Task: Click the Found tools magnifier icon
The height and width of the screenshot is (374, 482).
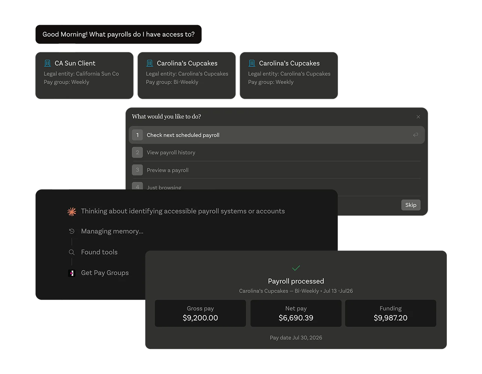Action: coord(72,252)
